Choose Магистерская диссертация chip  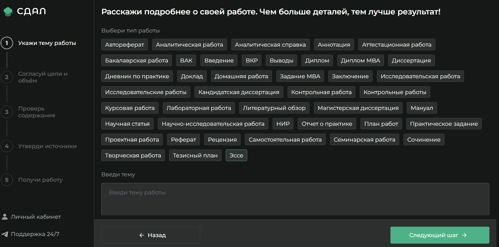coord(358,108)
